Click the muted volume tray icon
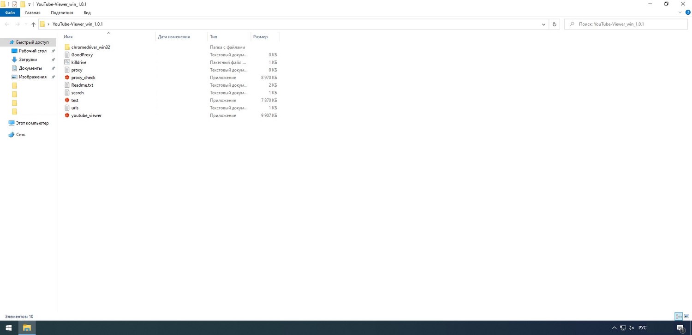 pos(632,328)
